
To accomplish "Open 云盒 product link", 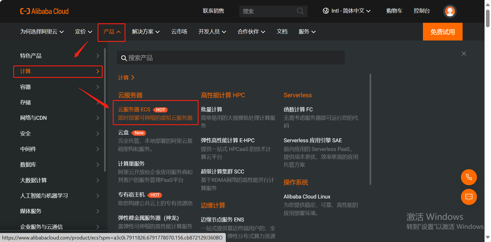I will click(123, 132).
